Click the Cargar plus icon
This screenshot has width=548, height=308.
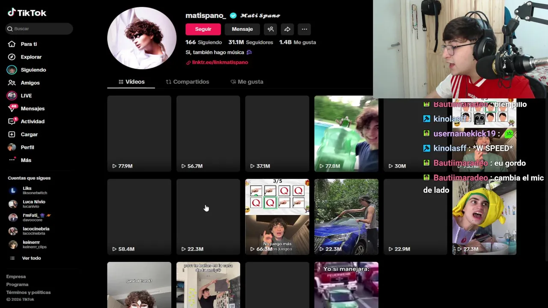(x=12, y=134)
